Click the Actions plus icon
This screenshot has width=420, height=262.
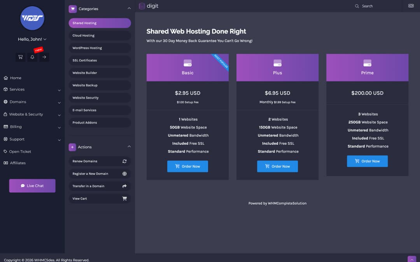72,147
